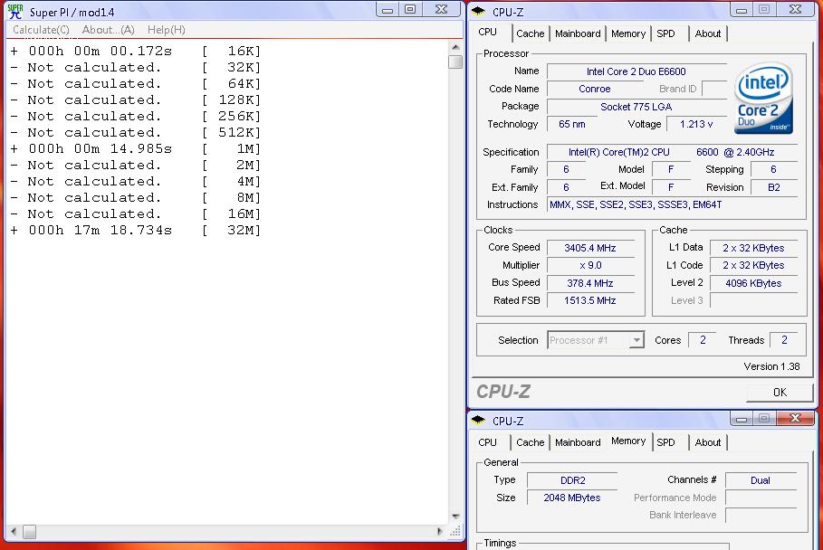Click the Instructions field listing MMX, SSE
The image size is (823, 550).
tap(673, 204)
